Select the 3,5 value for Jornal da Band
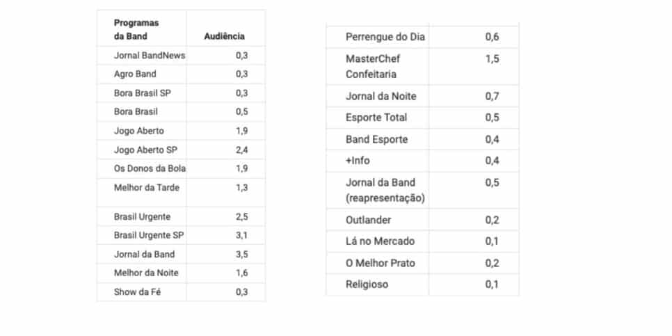Image resolution: width=672 pixels, height=336 pixels. click(241, 254)
